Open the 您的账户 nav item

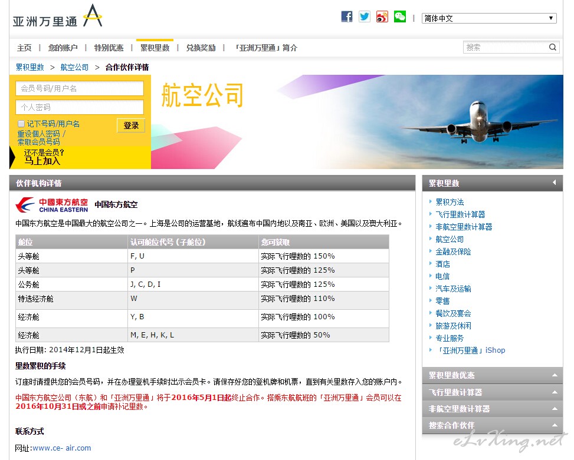[x=63, y=48]
